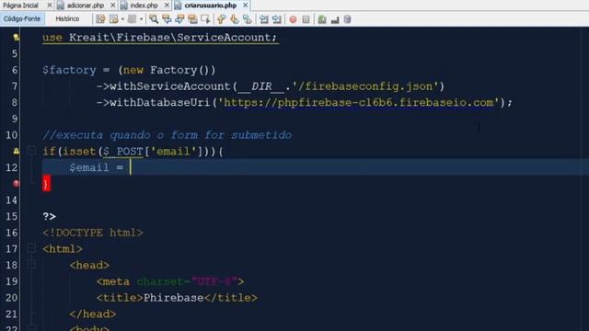Collapse the <html> tag fold toggle
The width and height of the screenshot is (589, 331).
31,248
